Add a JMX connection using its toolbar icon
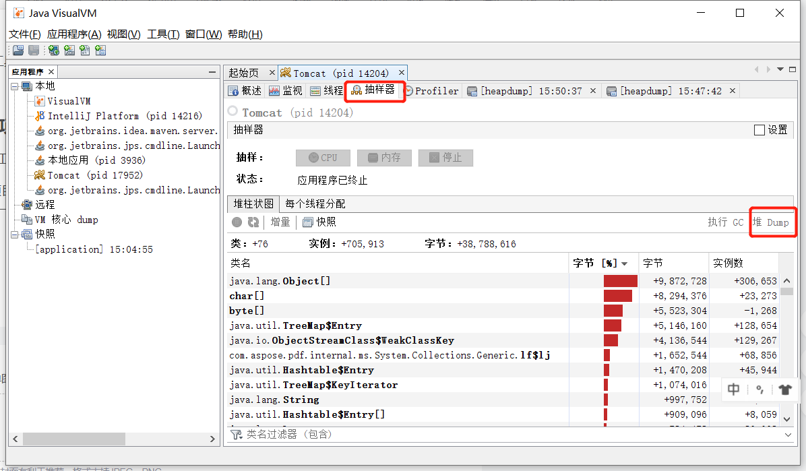Image resolution: width=806 pixels, height=471 pixels. tap(69, 50)
